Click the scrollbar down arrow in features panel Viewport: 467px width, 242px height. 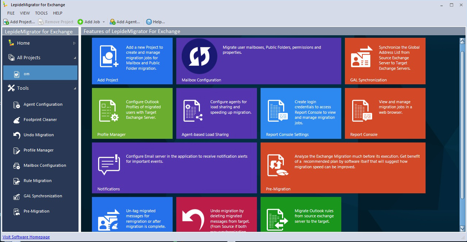pyautogui.click(x=462, y=229)
